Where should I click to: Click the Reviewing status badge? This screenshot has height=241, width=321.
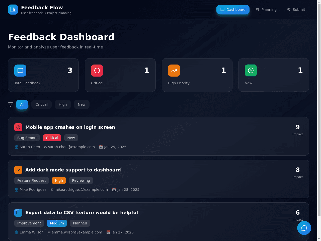(x=81, y=180)
